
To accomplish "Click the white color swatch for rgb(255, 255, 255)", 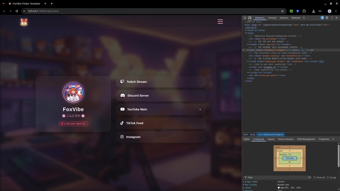I will pos(279,188).
